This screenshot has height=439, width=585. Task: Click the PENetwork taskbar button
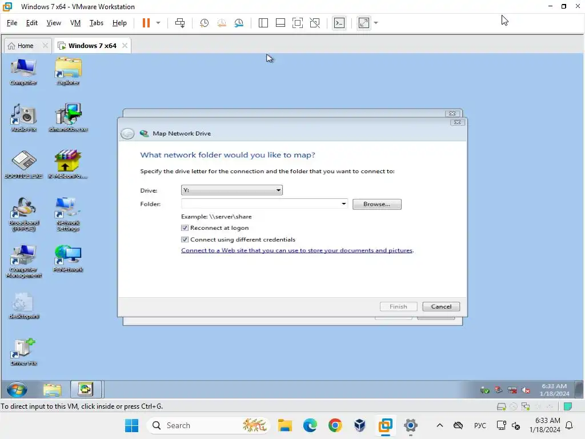(x=86, y=389)
